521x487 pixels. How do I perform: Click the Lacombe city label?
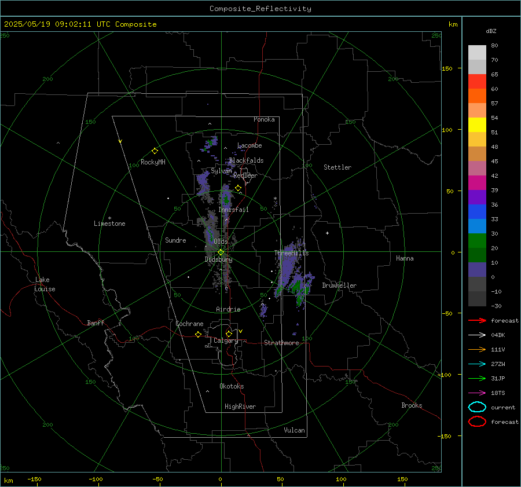[250, 145]
